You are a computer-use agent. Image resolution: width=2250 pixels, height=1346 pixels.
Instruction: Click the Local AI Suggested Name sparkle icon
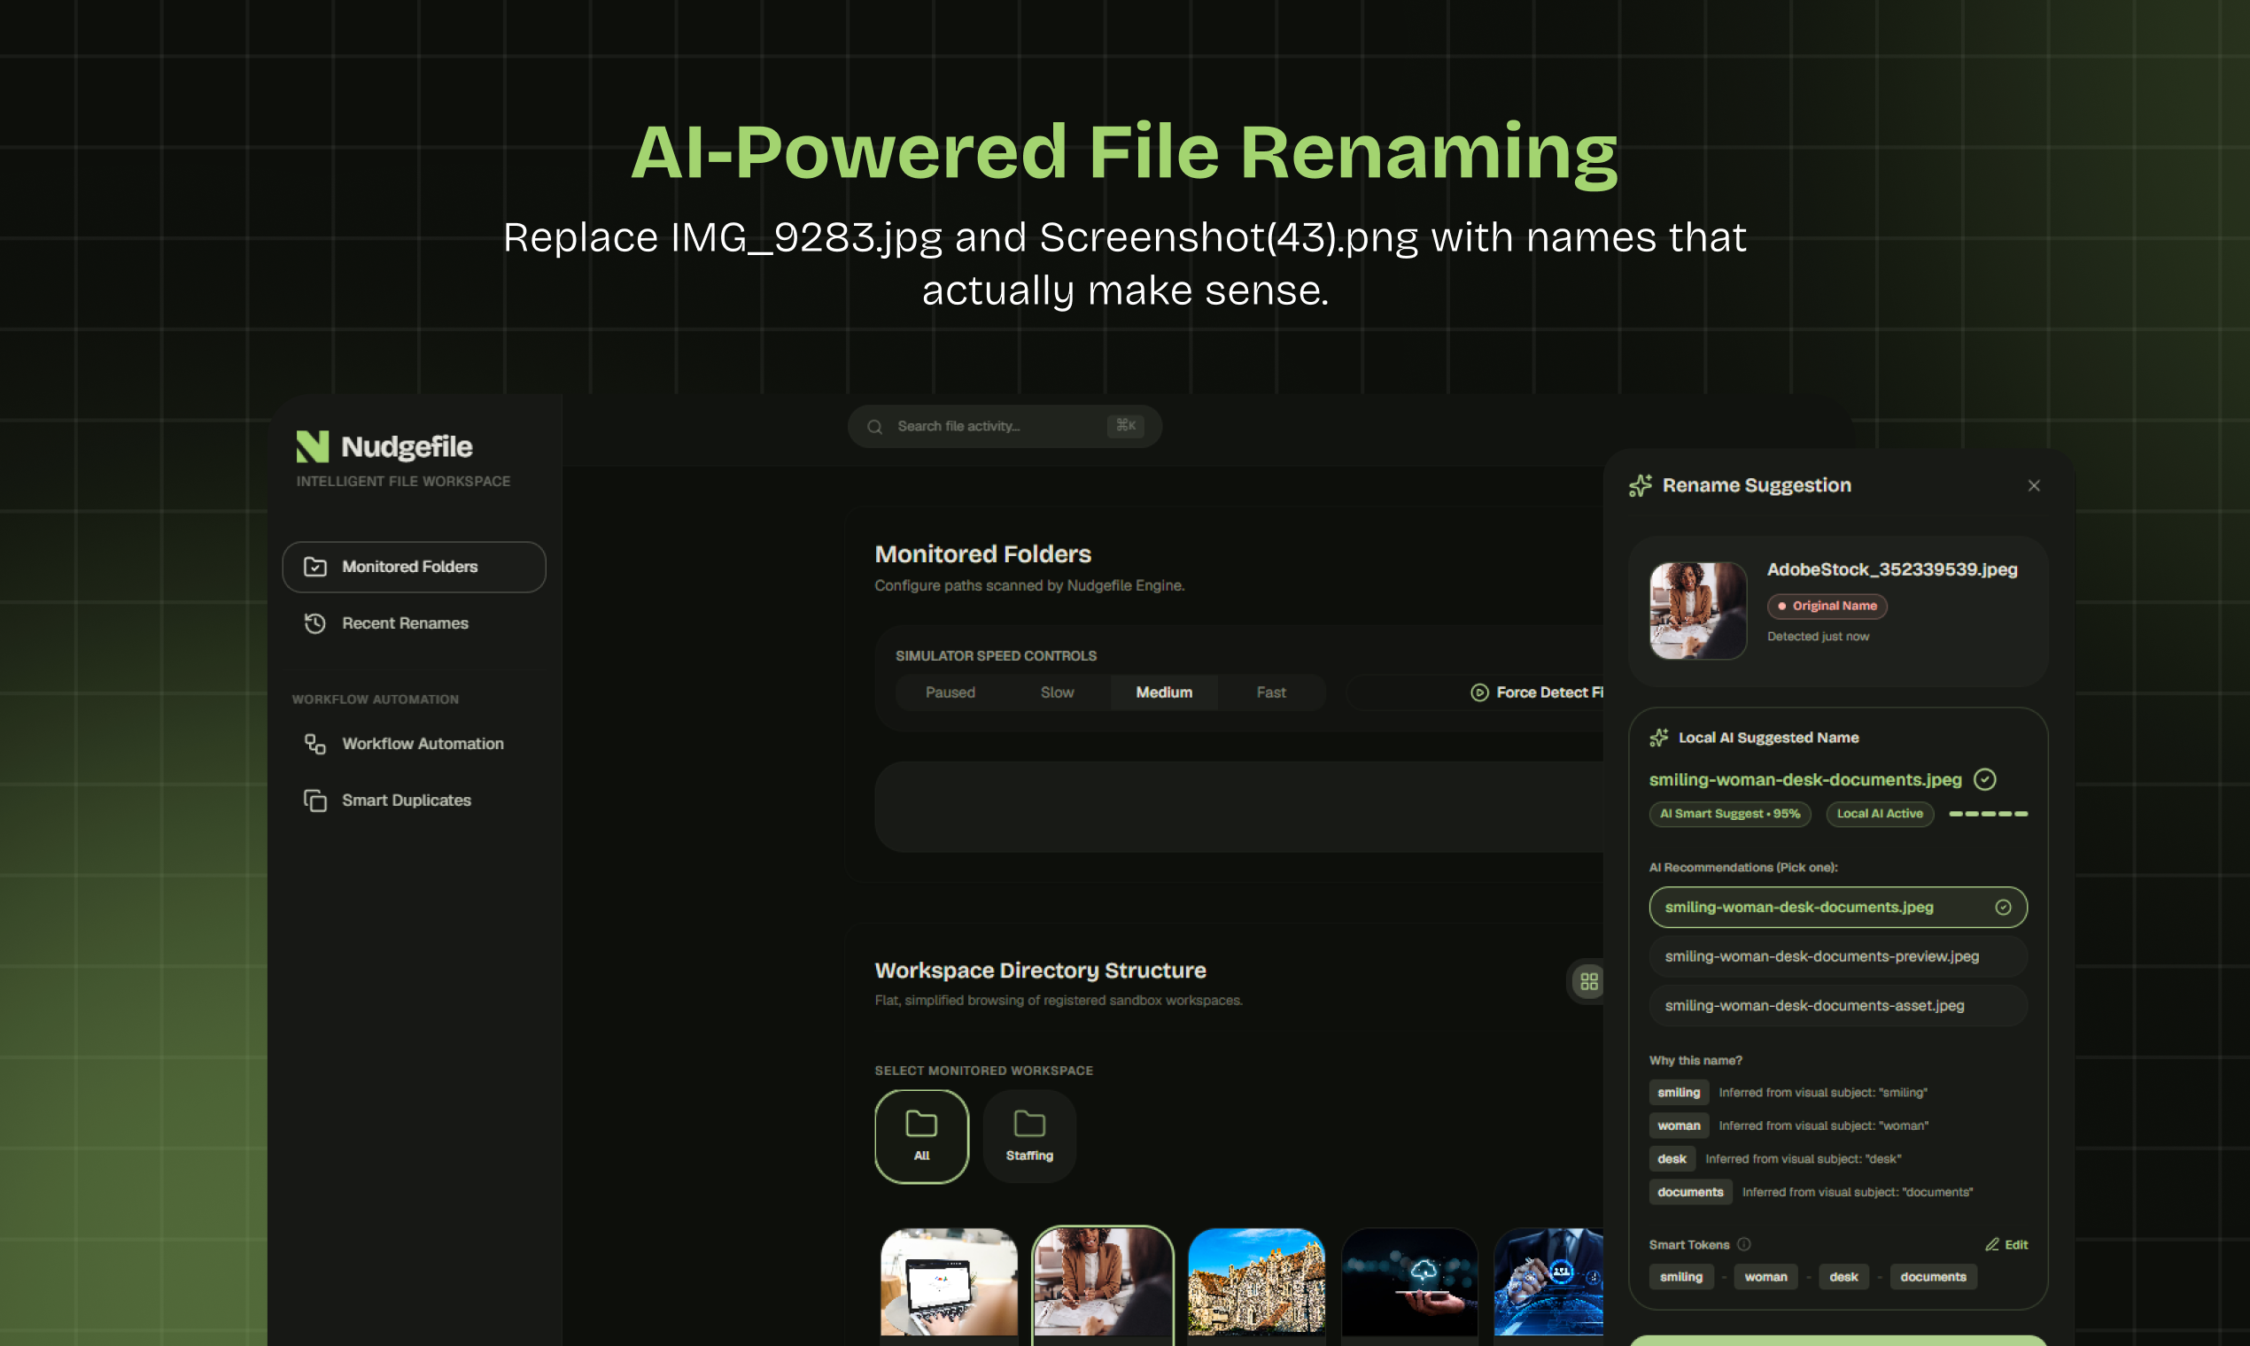[1659, 738]
